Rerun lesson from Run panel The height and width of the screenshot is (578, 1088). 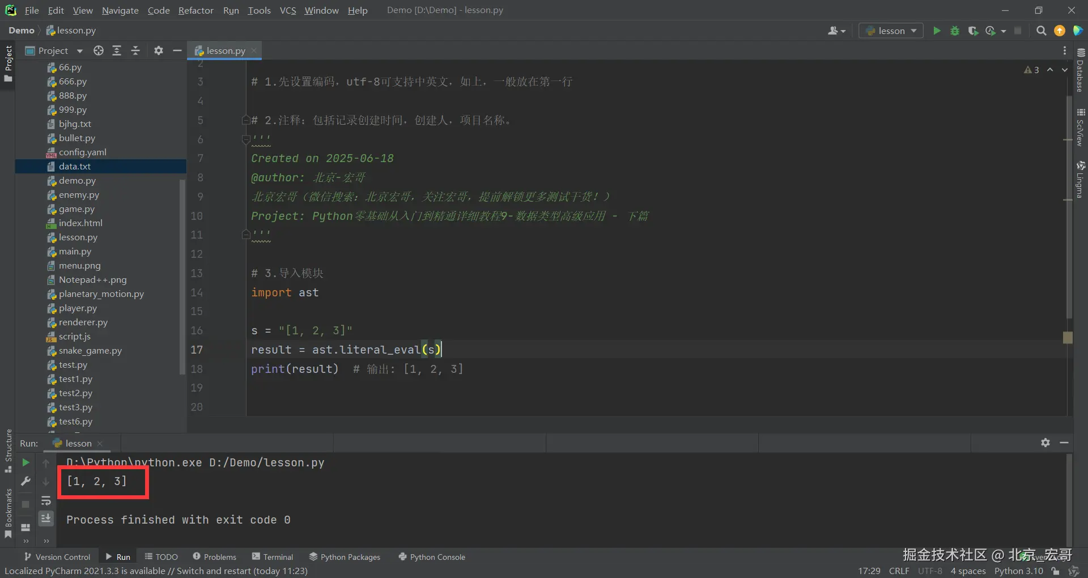pyautogui.click(x=25, y=462)
